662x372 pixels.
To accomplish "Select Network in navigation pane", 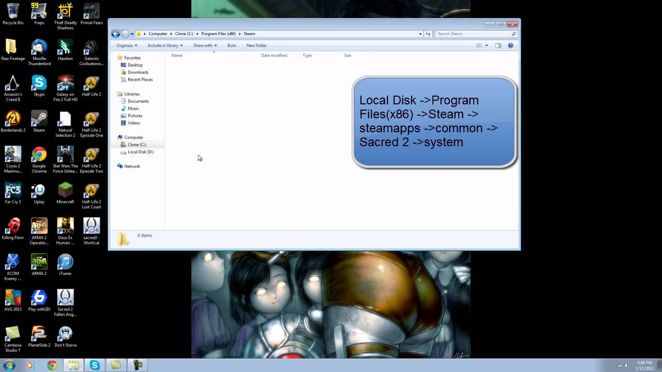I will pos(132,166).
